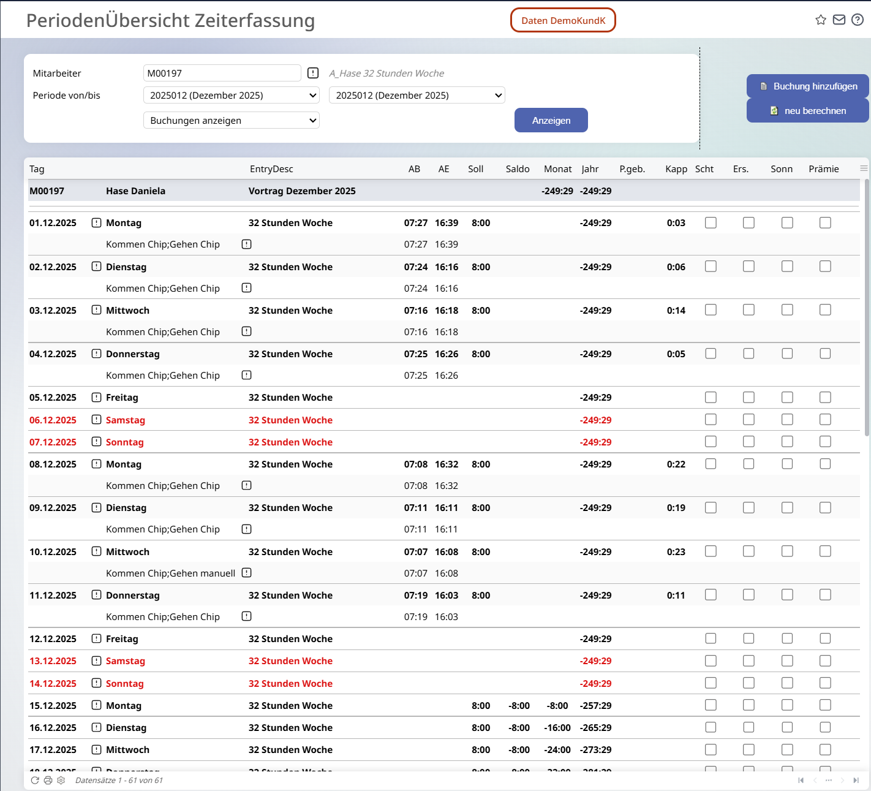Tick the Ers. checkbox for 08.12.2025
871x791 pixels.
(748, 463)
